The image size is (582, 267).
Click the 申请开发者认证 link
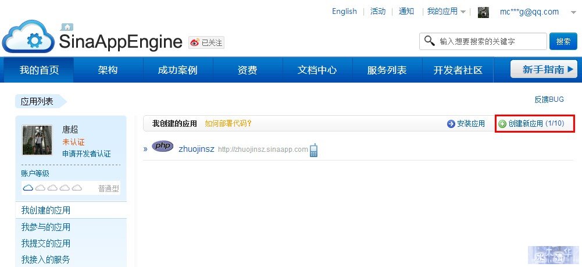(87, 154)
